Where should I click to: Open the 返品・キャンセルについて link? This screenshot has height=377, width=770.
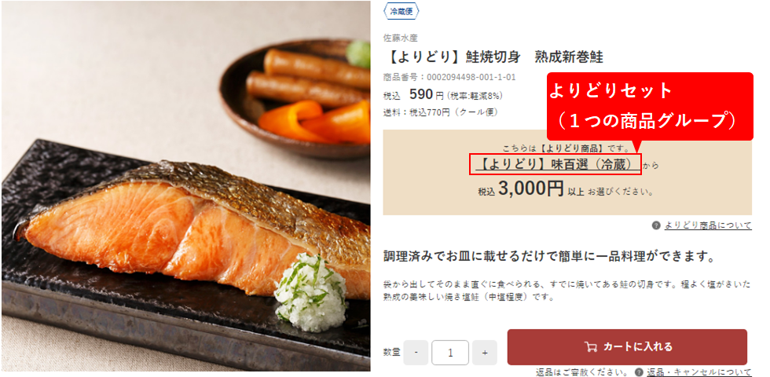coord(699,372)
